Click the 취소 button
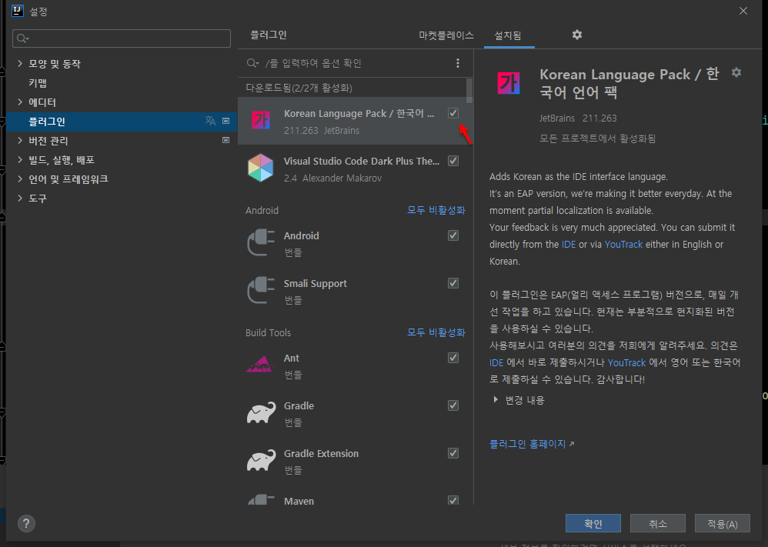The image size is (768, 547). point(658,523)
